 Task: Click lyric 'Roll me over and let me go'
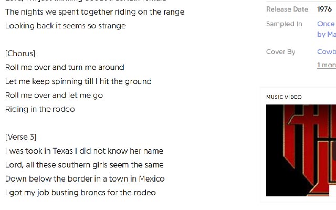54,95
